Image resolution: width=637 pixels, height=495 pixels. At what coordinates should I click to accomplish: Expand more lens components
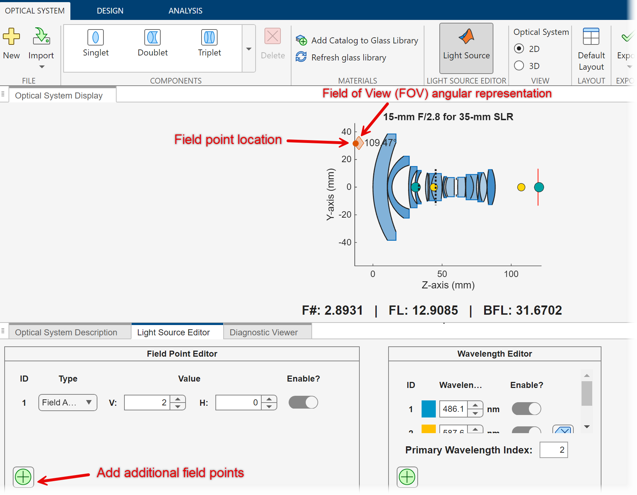click(248, 49)
